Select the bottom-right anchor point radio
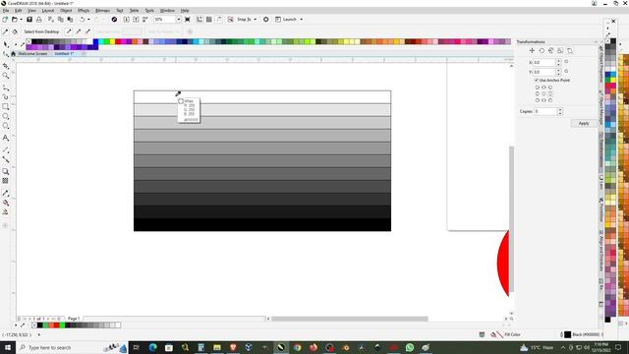 [x=550, y=100]
